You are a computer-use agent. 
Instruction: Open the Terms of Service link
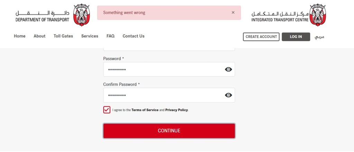[x=145, y=110]
